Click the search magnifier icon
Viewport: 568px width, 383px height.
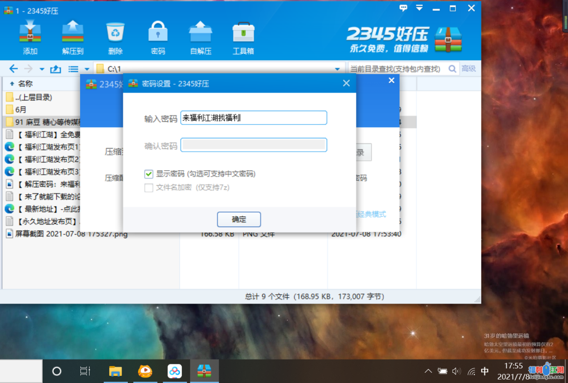pos(452,69)
